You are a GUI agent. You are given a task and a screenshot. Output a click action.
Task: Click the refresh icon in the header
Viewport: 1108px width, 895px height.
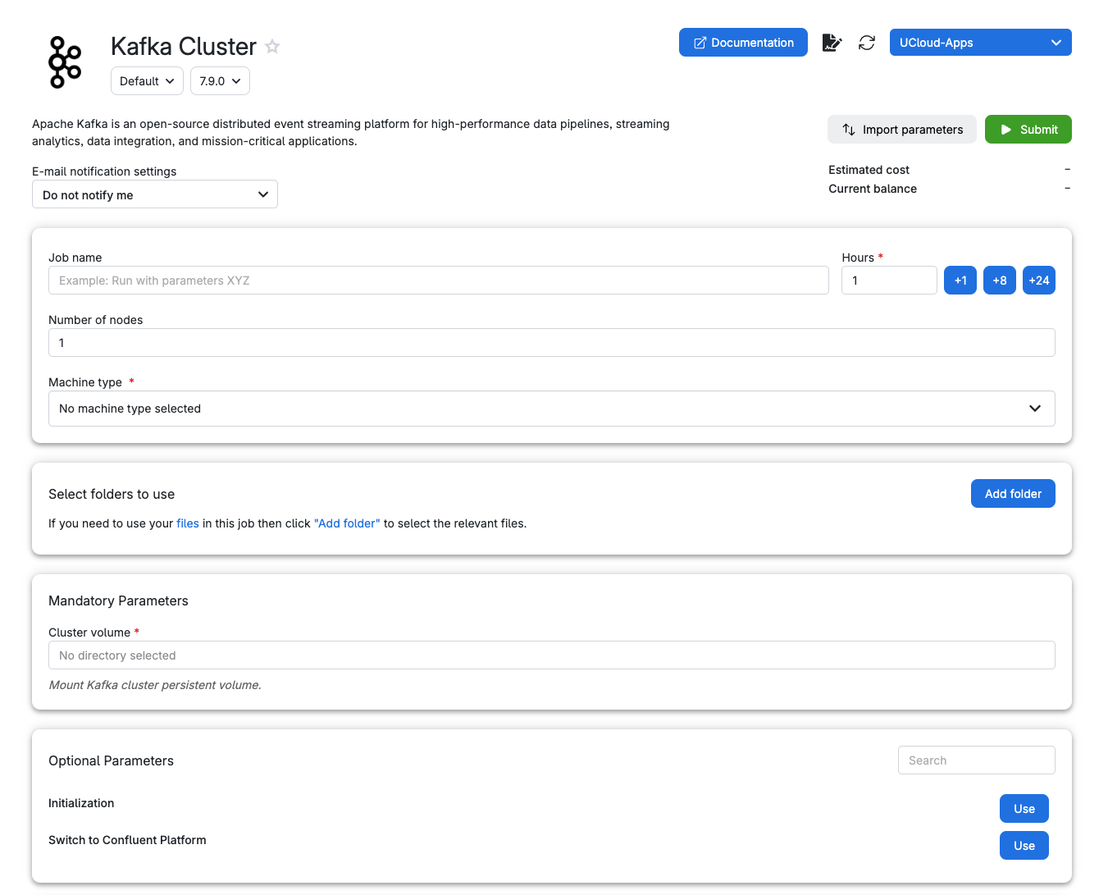point(867,43)
